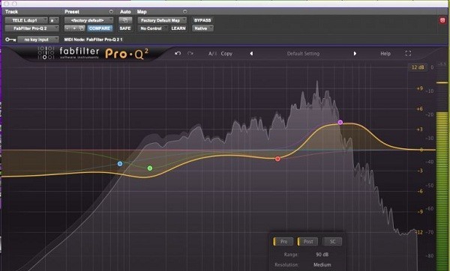Screen dimensions: 450x271
Task: Select the purple EQ band node
Action: pyautogui.click(x=340, y=122)
